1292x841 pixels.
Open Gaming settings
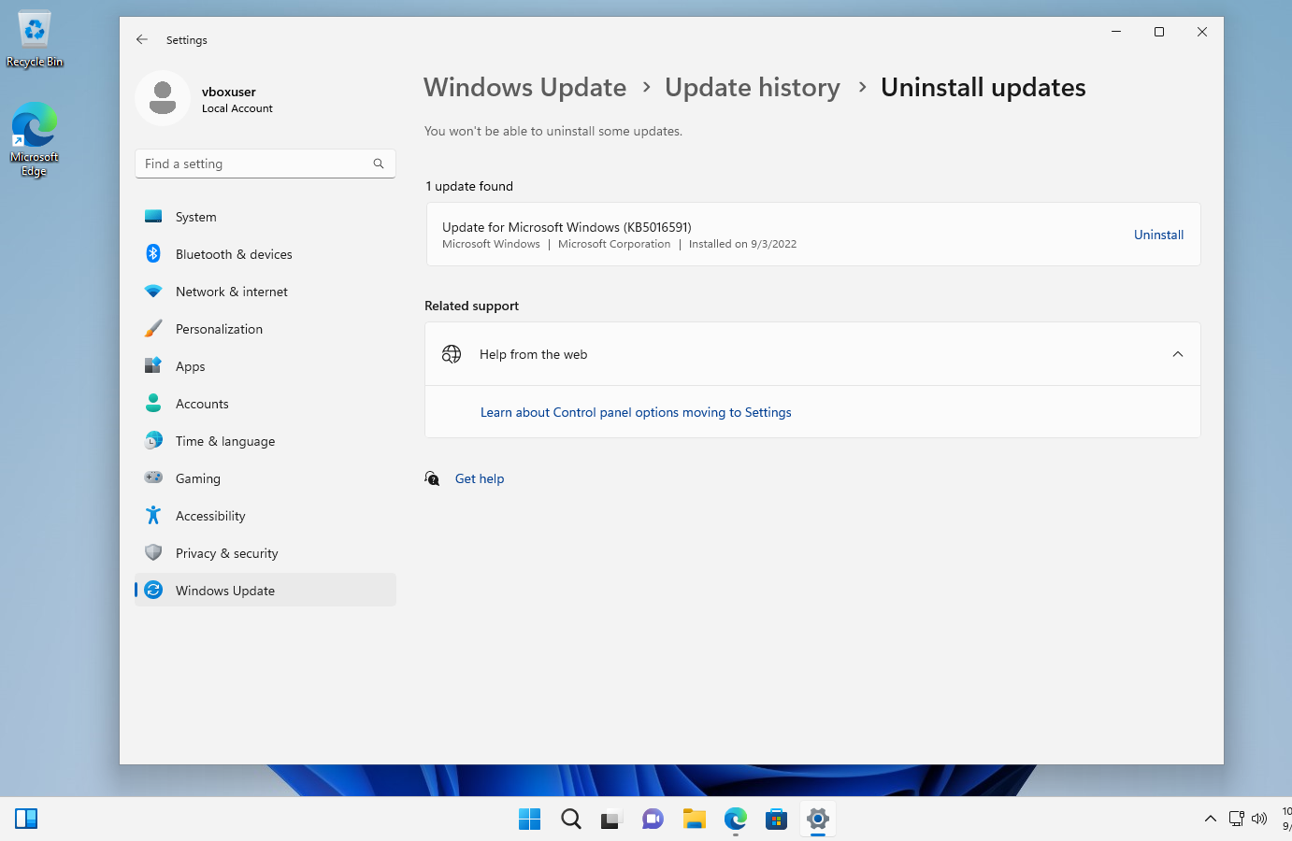click(200, 478)
